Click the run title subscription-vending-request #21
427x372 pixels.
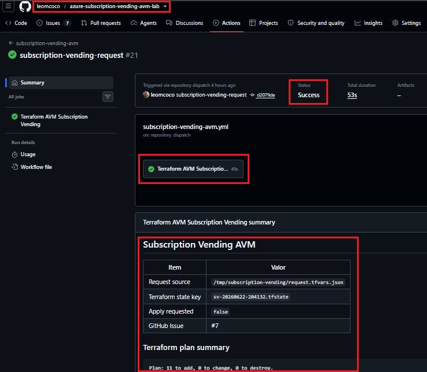tap(79, 56)
